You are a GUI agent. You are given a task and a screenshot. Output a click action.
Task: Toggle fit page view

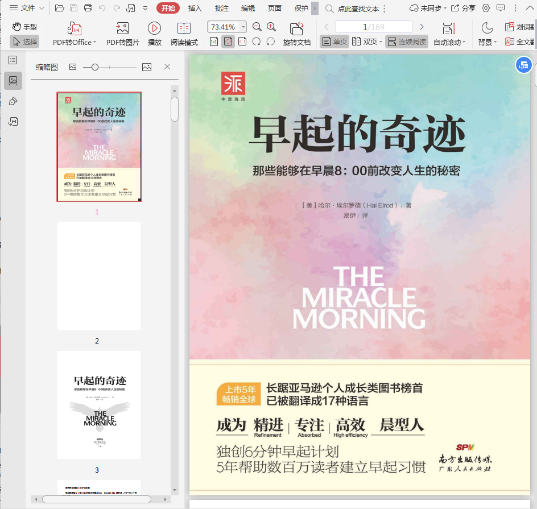tap(228, 42)
